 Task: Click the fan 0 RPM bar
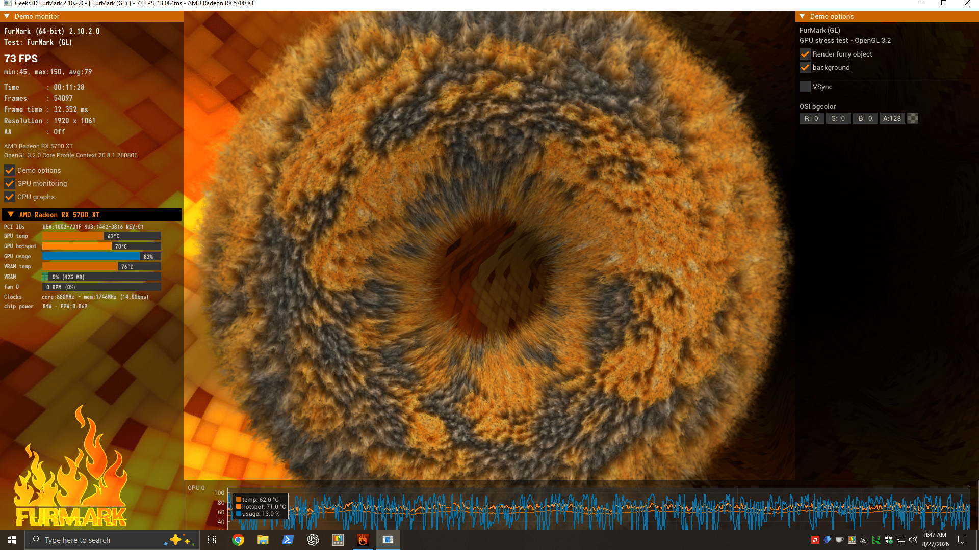[101, 287]
